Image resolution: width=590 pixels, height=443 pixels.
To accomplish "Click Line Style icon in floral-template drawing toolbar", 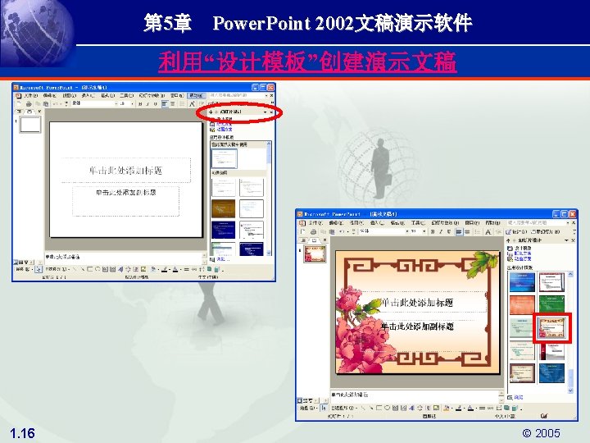I will coord(482,408).
